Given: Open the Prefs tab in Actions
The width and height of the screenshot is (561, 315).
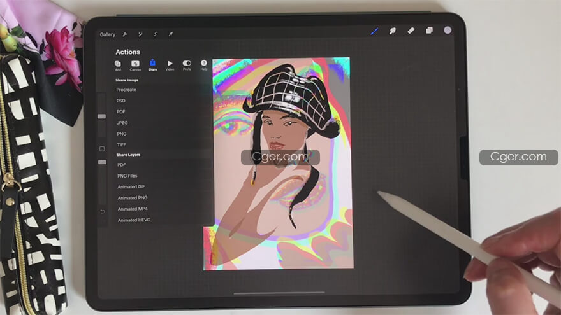Looking at the screenshot, I should click(x=187, y=65).
